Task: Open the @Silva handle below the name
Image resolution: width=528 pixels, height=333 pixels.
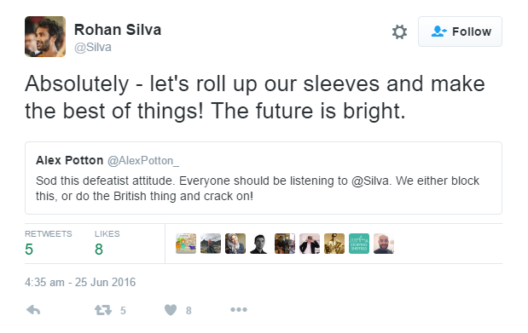Action: (x=93, y=48)
